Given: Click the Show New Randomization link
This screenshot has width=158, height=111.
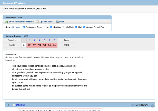Looking at the screenshot, I should pyautogui.click(x=21, y=22).
